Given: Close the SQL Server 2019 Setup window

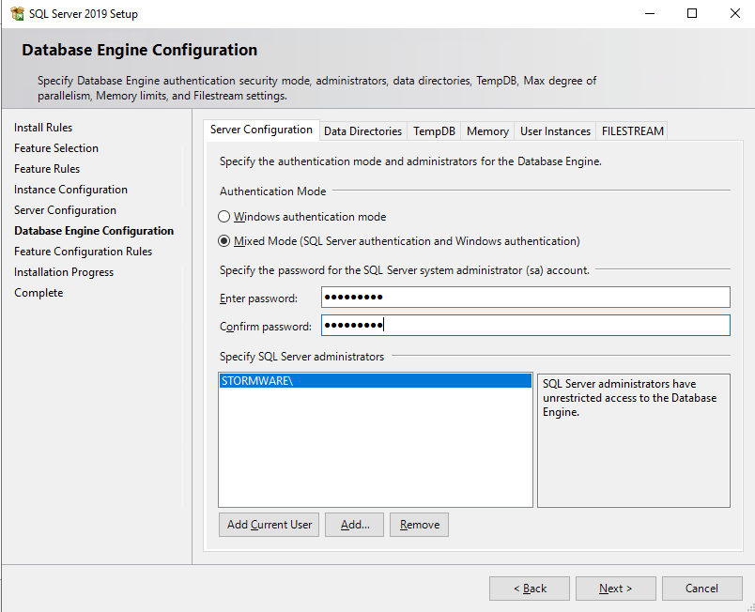Looking at the screenshot, I should [x=734, y=13].
